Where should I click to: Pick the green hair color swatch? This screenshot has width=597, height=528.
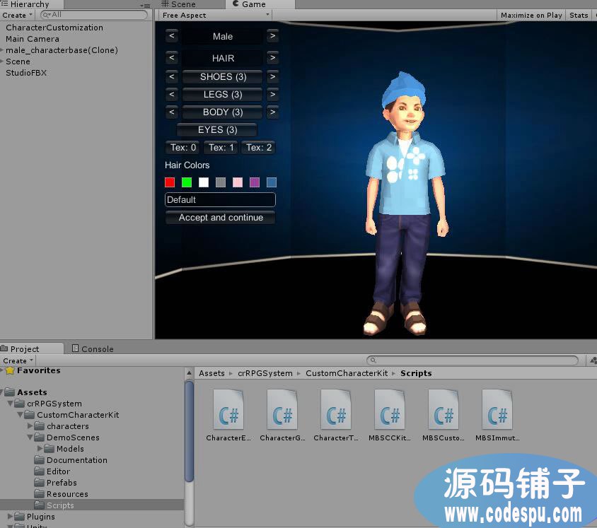[187, 182]
